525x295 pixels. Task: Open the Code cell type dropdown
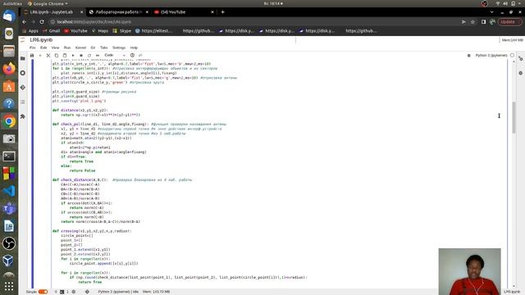click(115, 55)
